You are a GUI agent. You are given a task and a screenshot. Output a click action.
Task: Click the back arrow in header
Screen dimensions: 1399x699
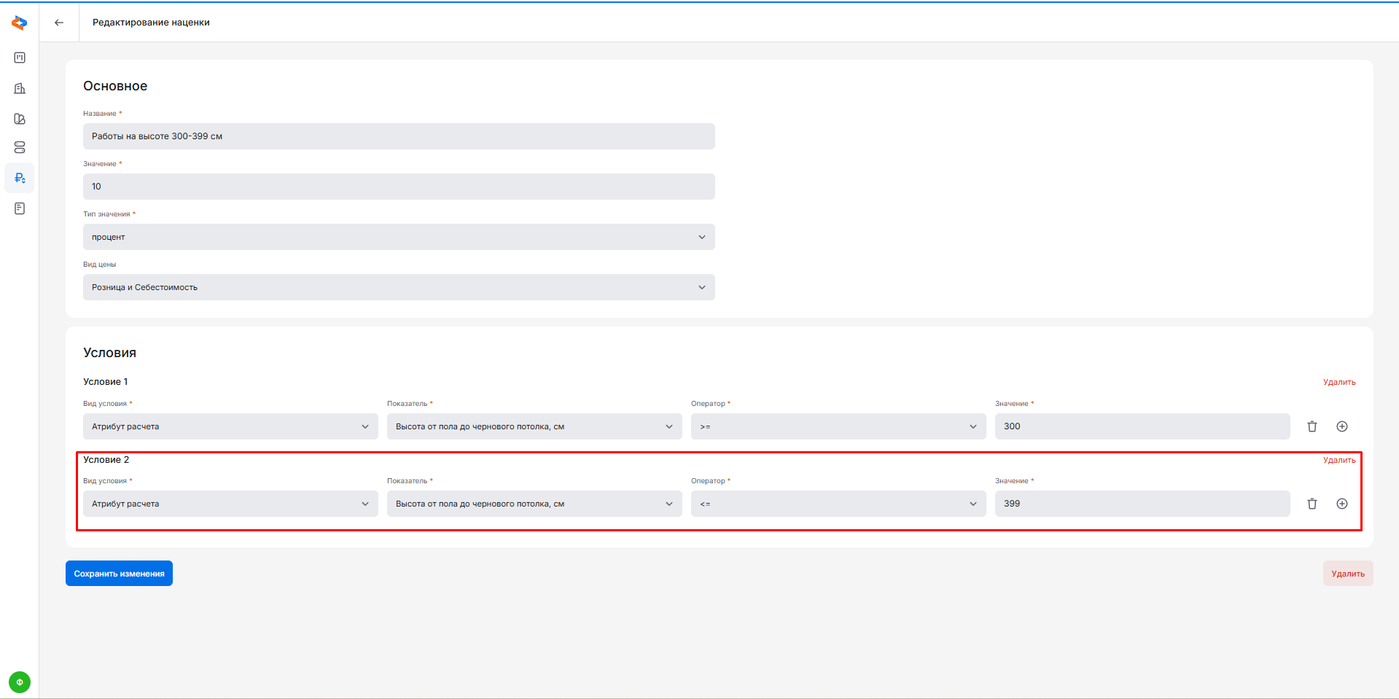[x=59, y=23]
